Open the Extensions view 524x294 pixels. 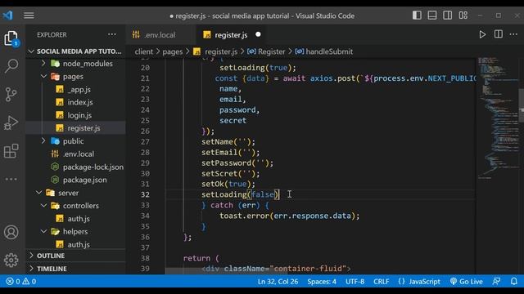point(11,150)
